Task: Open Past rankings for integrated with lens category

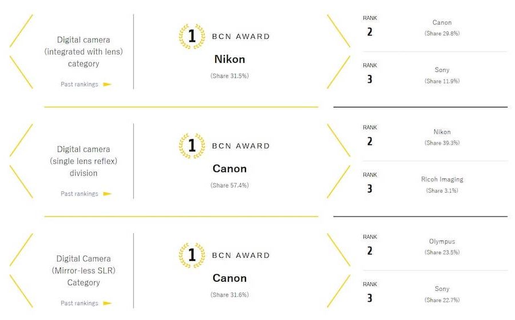Action: [x=80, y=85]
